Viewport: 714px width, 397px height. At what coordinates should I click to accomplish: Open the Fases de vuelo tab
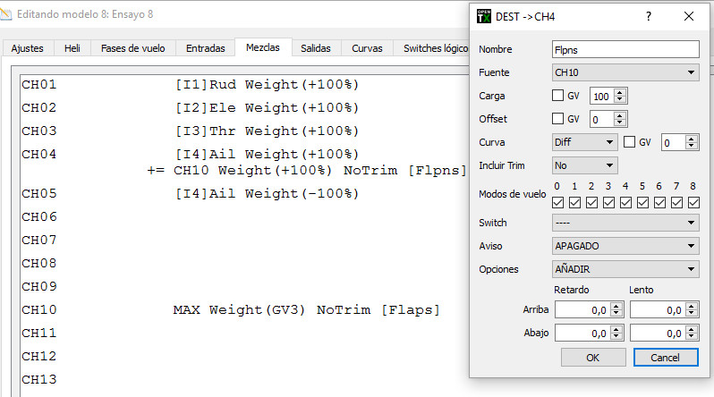(x=132, y=48)
